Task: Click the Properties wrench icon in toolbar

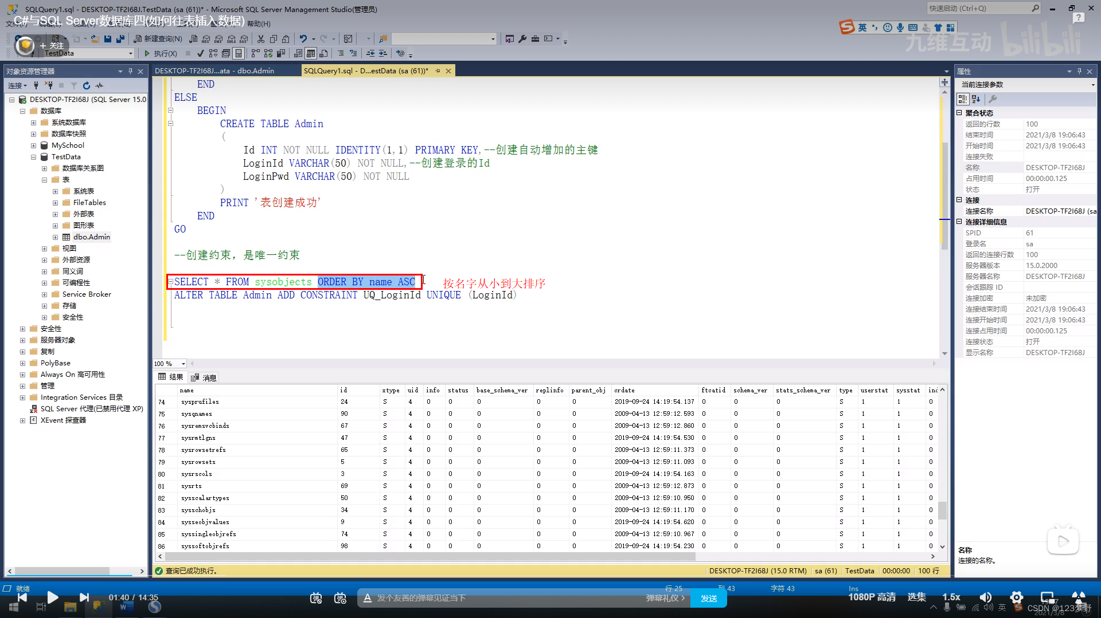Action: (522, 39)
